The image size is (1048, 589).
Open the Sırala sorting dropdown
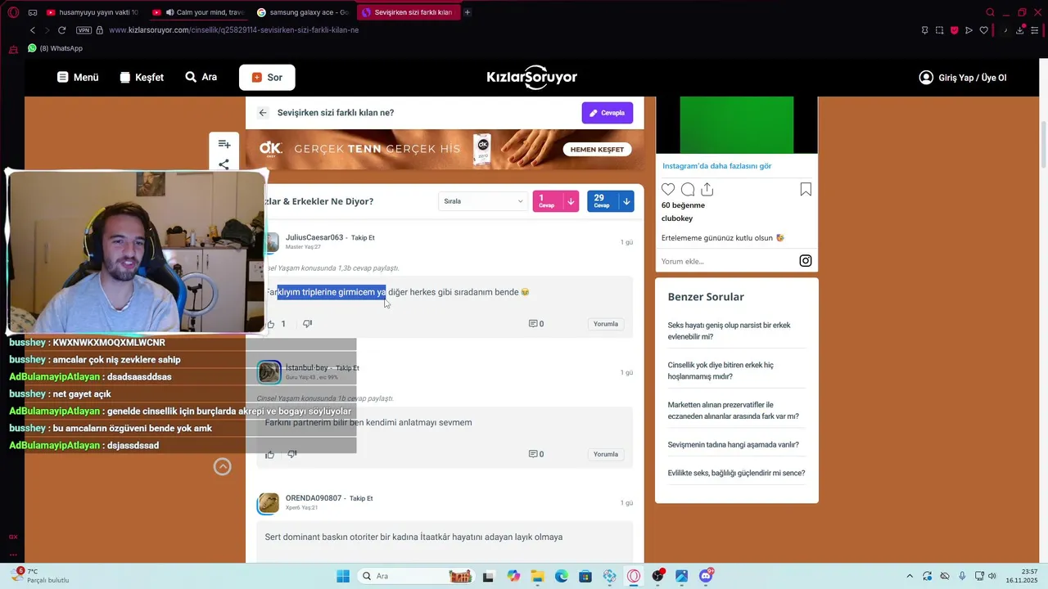pyautogui.click(x=483, y=201)
